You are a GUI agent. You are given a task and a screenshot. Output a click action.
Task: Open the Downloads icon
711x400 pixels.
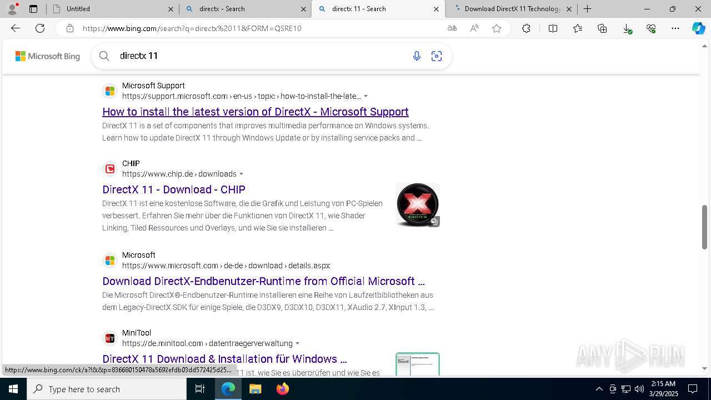627,28
